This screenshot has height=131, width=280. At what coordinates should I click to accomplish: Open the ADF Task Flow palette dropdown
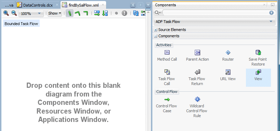pyautogui.click(x=214, y=22)
